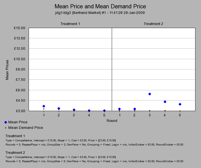Click the Mean Demand Price legend label
The image size is (201, 168).
point(26,128)
